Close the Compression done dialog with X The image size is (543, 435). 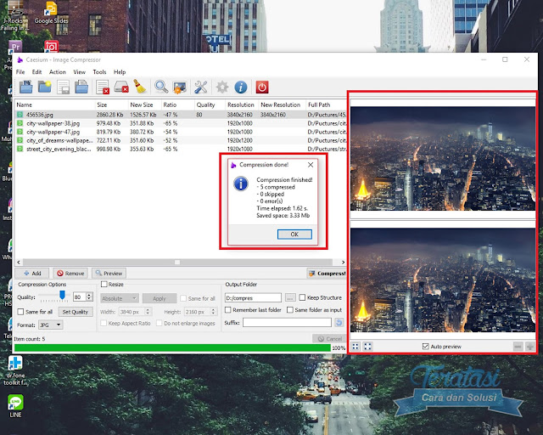[311, 165]
